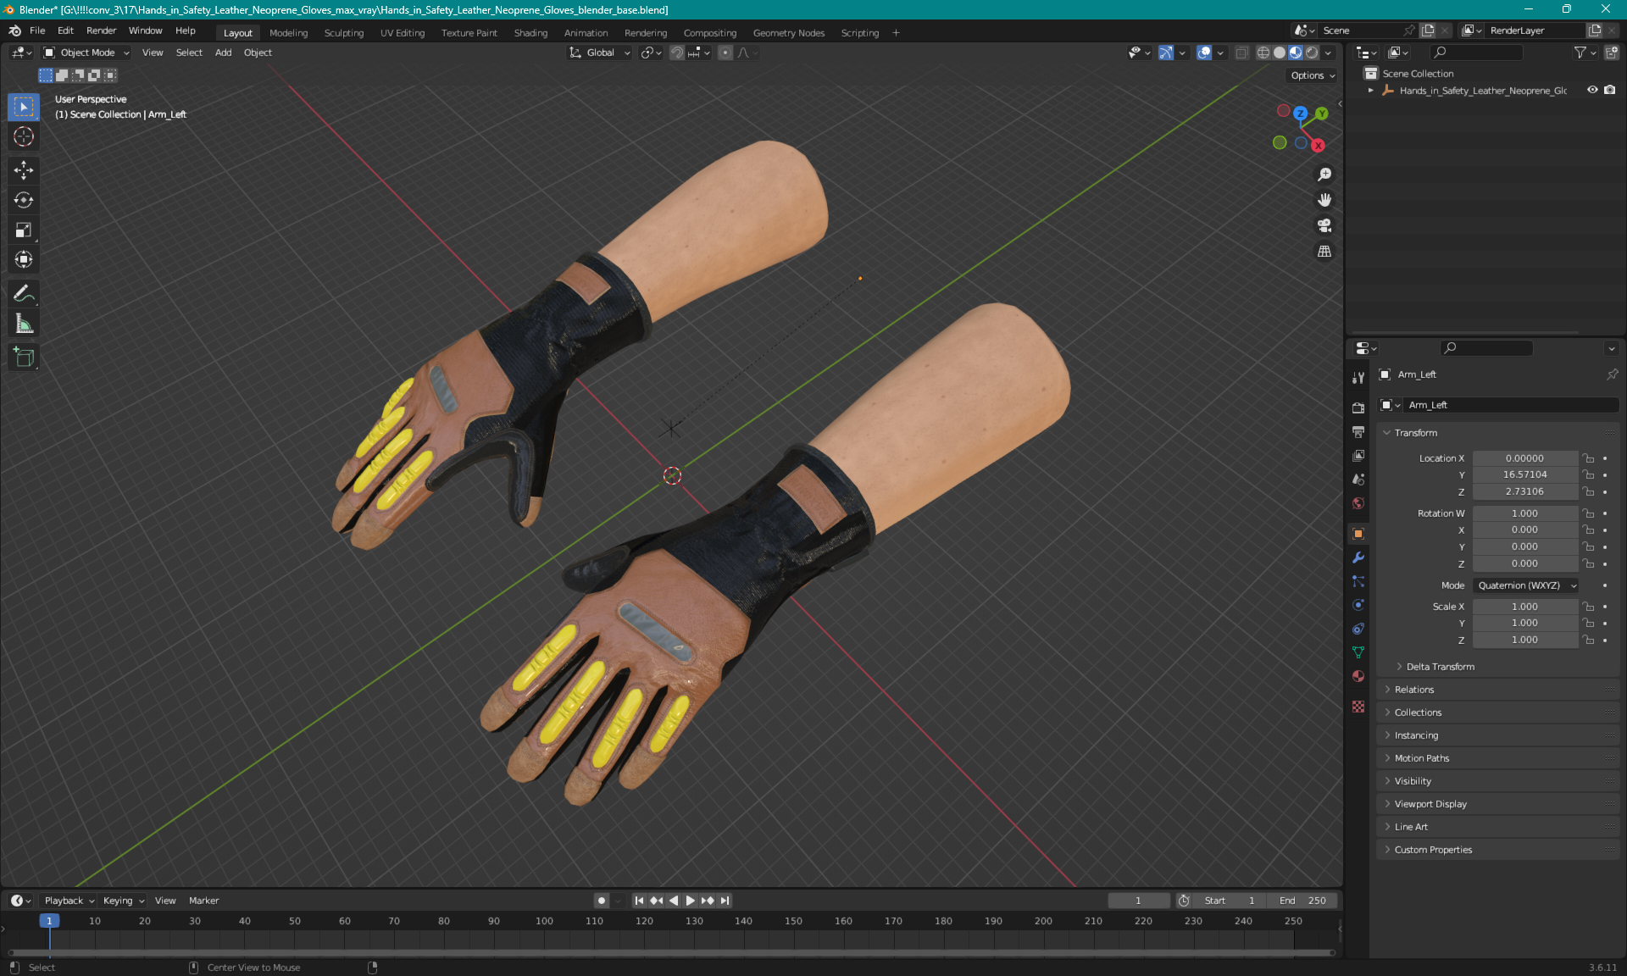
Task: Select the Cursor tool in toolbar
Action: [x=24, y=136]
